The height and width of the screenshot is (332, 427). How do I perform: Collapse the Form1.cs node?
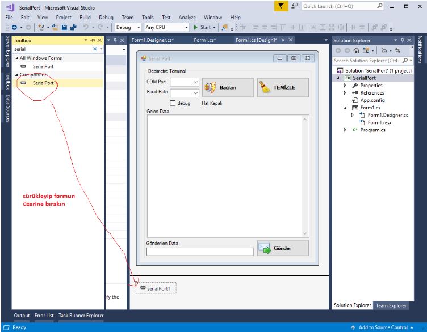(345, 108)
